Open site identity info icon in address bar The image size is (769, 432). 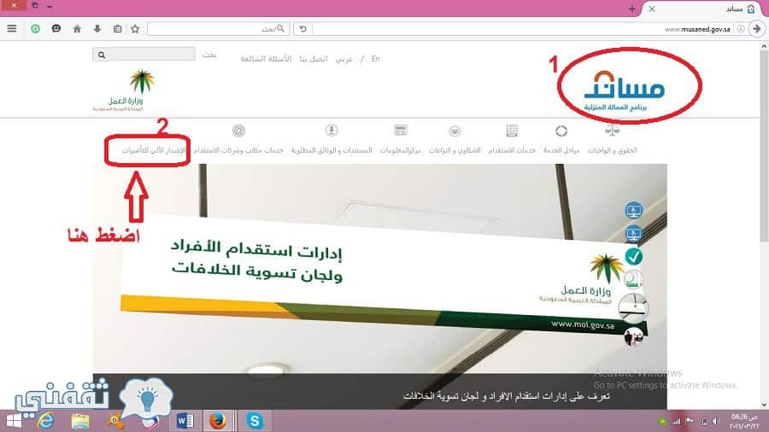[741, 29]
